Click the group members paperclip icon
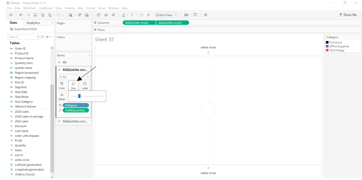The image size is (362, 180). pyautogui.click(x=133, y=15)
